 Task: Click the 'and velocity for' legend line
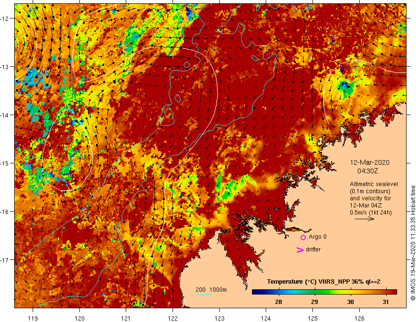tap(370, 198)
